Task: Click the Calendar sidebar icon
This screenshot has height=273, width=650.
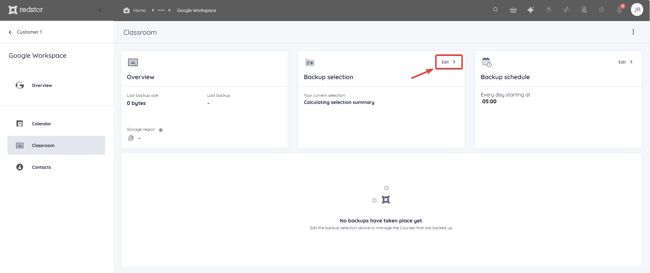Action: 20,124
